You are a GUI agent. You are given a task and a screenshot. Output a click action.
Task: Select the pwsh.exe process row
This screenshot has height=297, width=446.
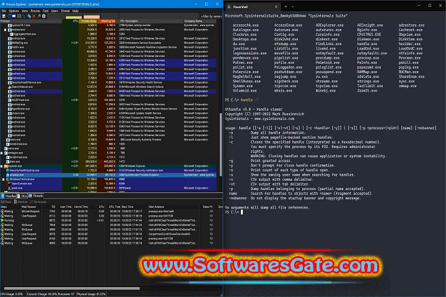108,188
